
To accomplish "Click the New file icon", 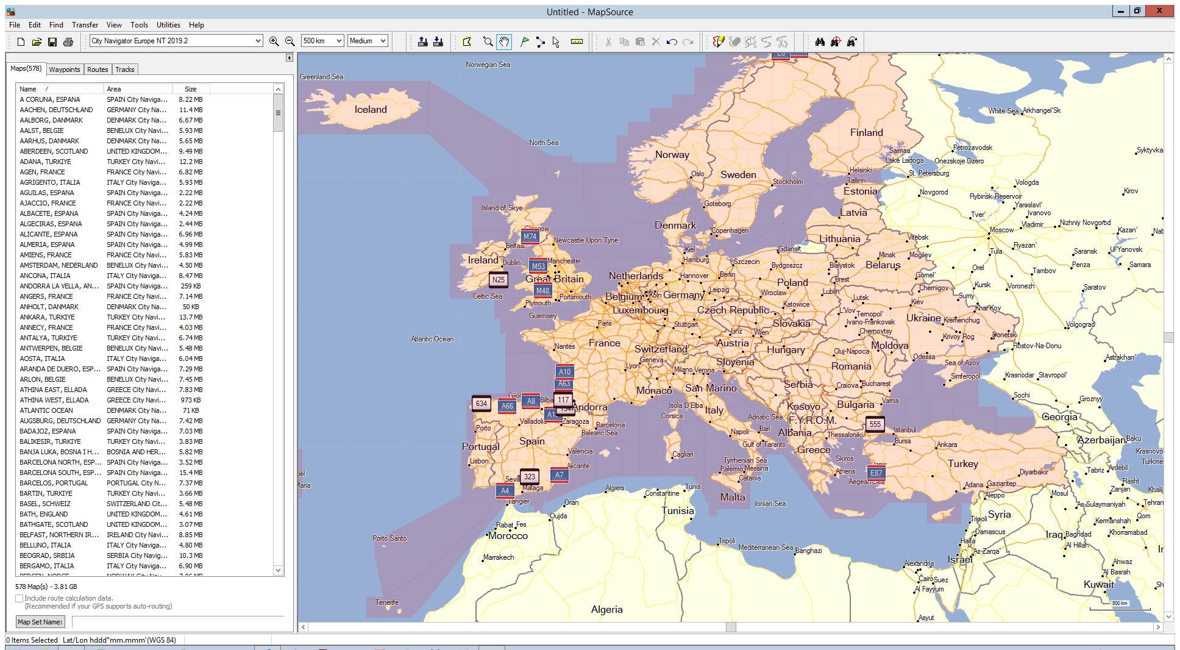I will [x=21, y=41].
